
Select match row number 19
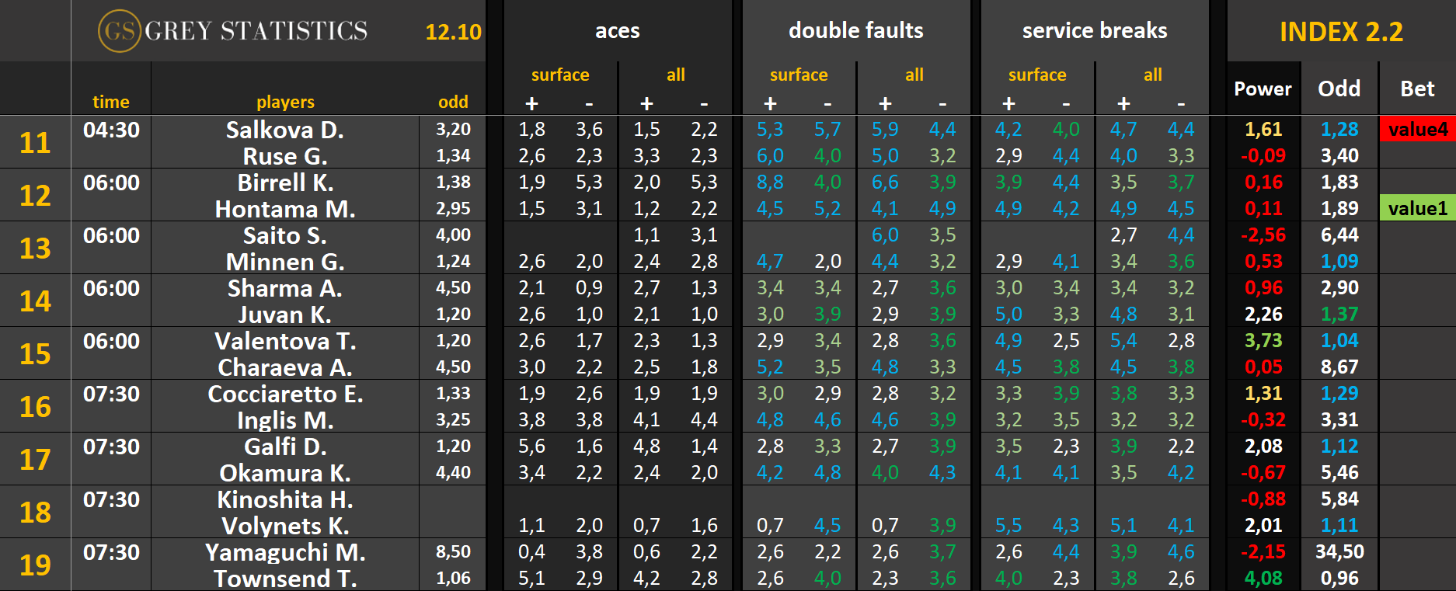[35, 565]
